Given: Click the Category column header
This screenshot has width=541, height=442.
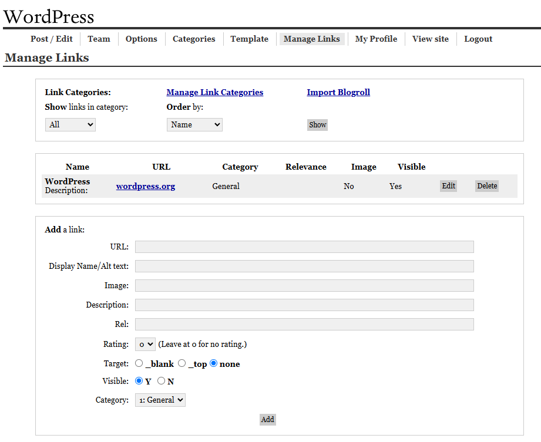Looking at the screenshot, I should click(240, 167).
